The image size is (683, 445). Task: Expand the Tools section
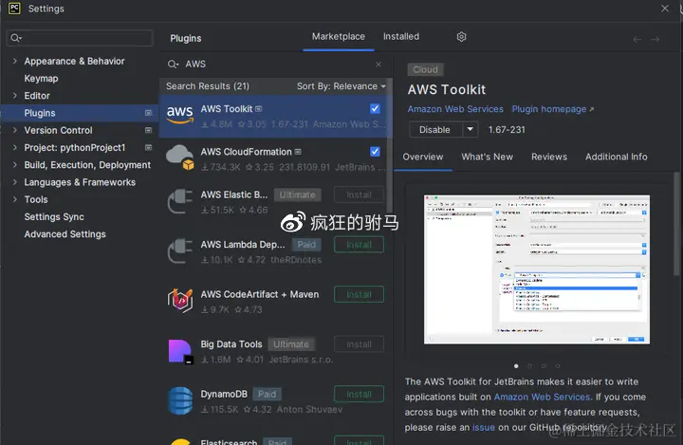15,199
